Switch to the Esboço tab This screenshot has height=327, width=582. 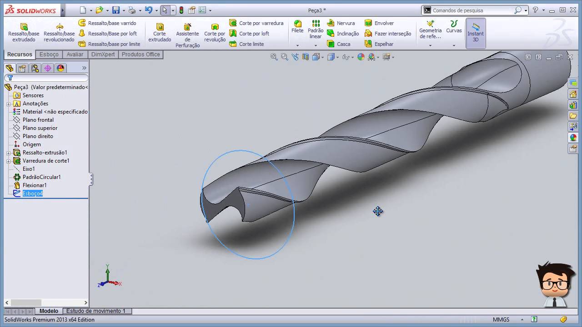(49, 54)
